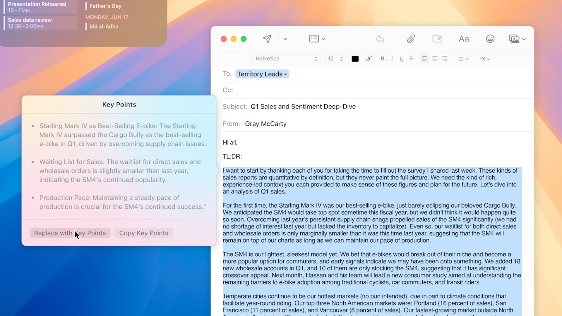Click the Eid al-Adha calendar entry

[x=104, y=27]
